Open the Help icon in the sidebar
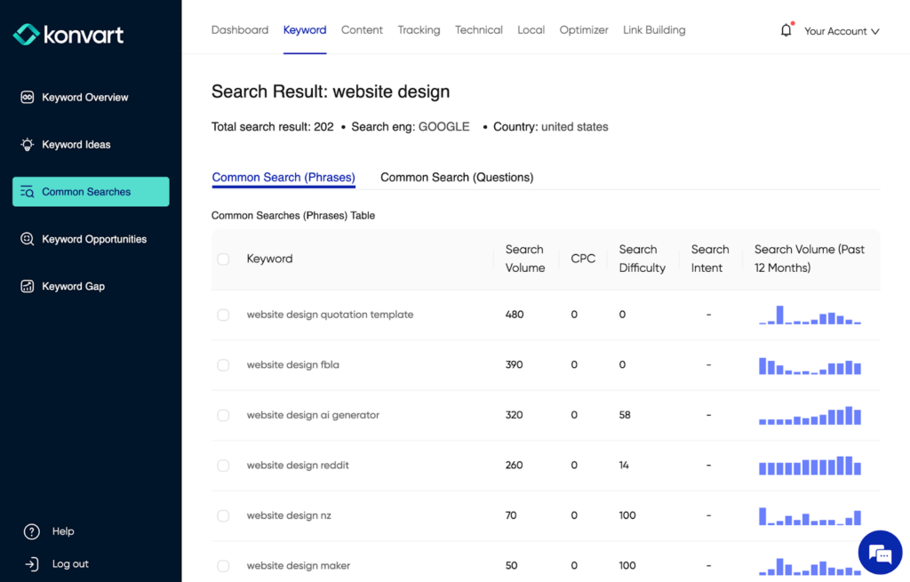 [x=33, y=531]
